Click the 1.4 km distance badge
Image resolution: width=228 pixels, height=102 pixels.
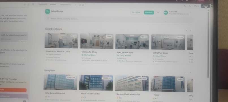[x=74, y=36]
